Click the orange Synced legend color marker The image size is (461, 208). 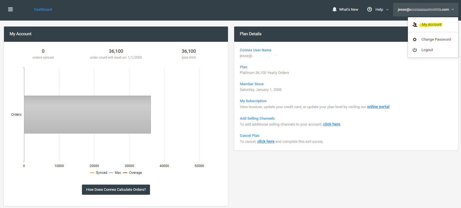[x=92, y=173]
